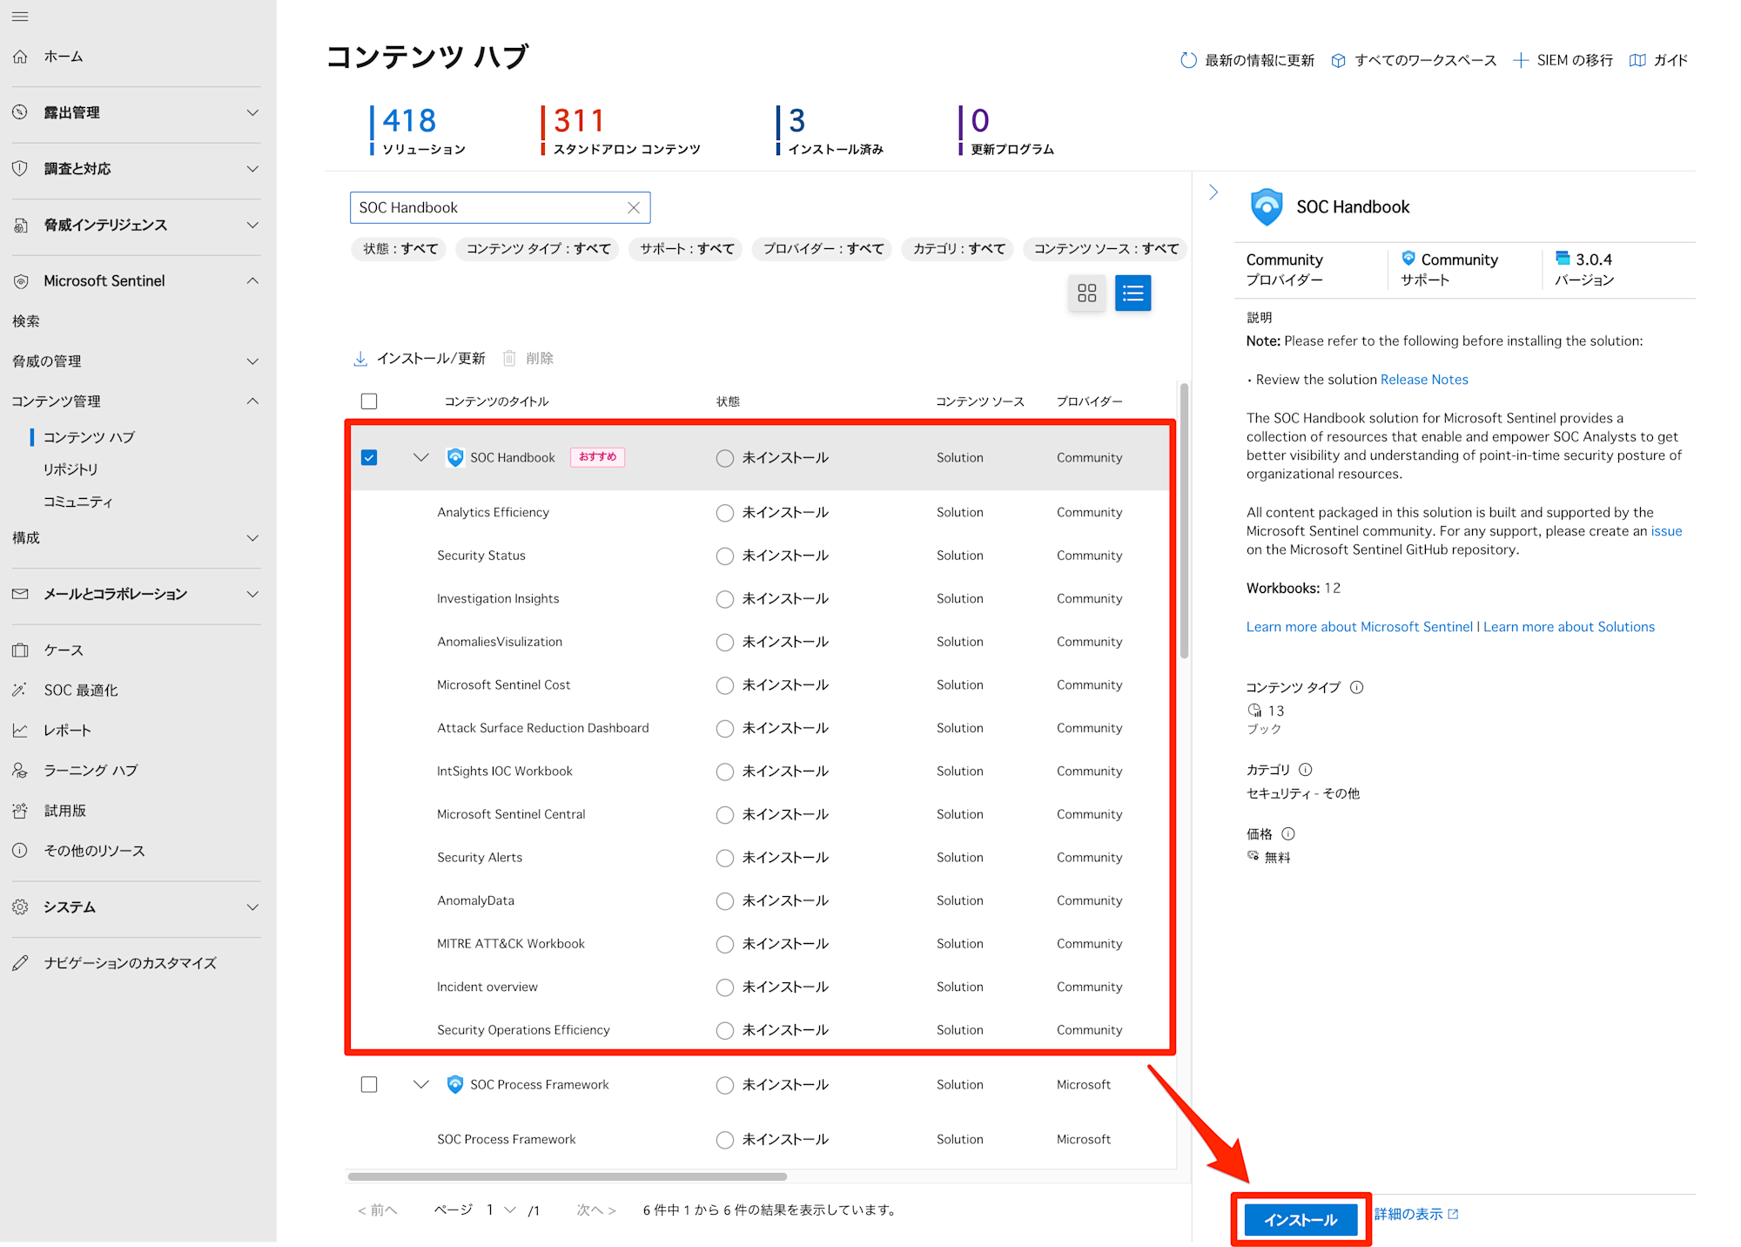
Task: Open the Release Notes link
Action: [1424, 380]
